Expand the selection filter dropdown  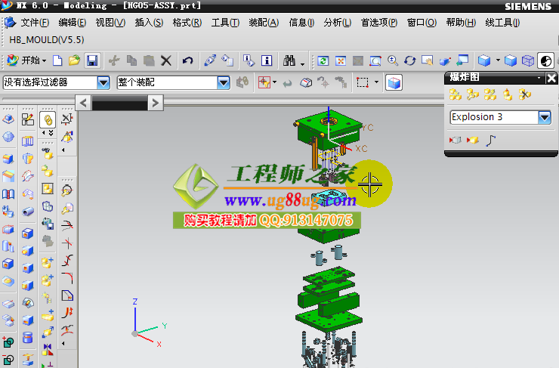(103, 82)
